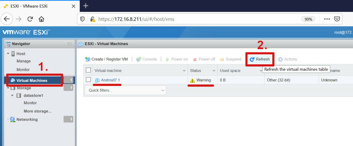Open Manage under Host
The width and height of the screenshot is (353, 146).
coord(24,61)
